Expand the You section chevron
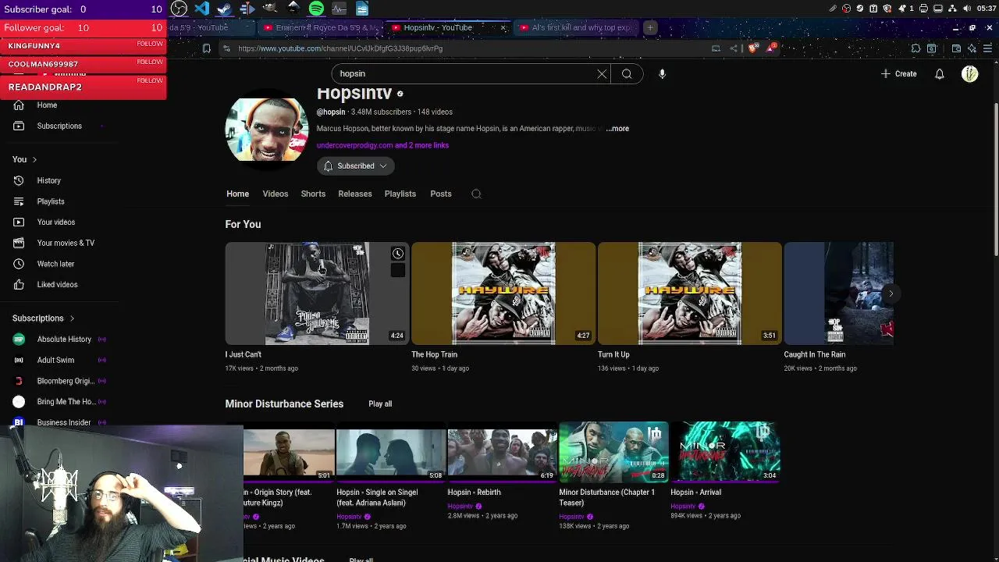This screenshot has width=999, height=562. (x=34, y=159)
